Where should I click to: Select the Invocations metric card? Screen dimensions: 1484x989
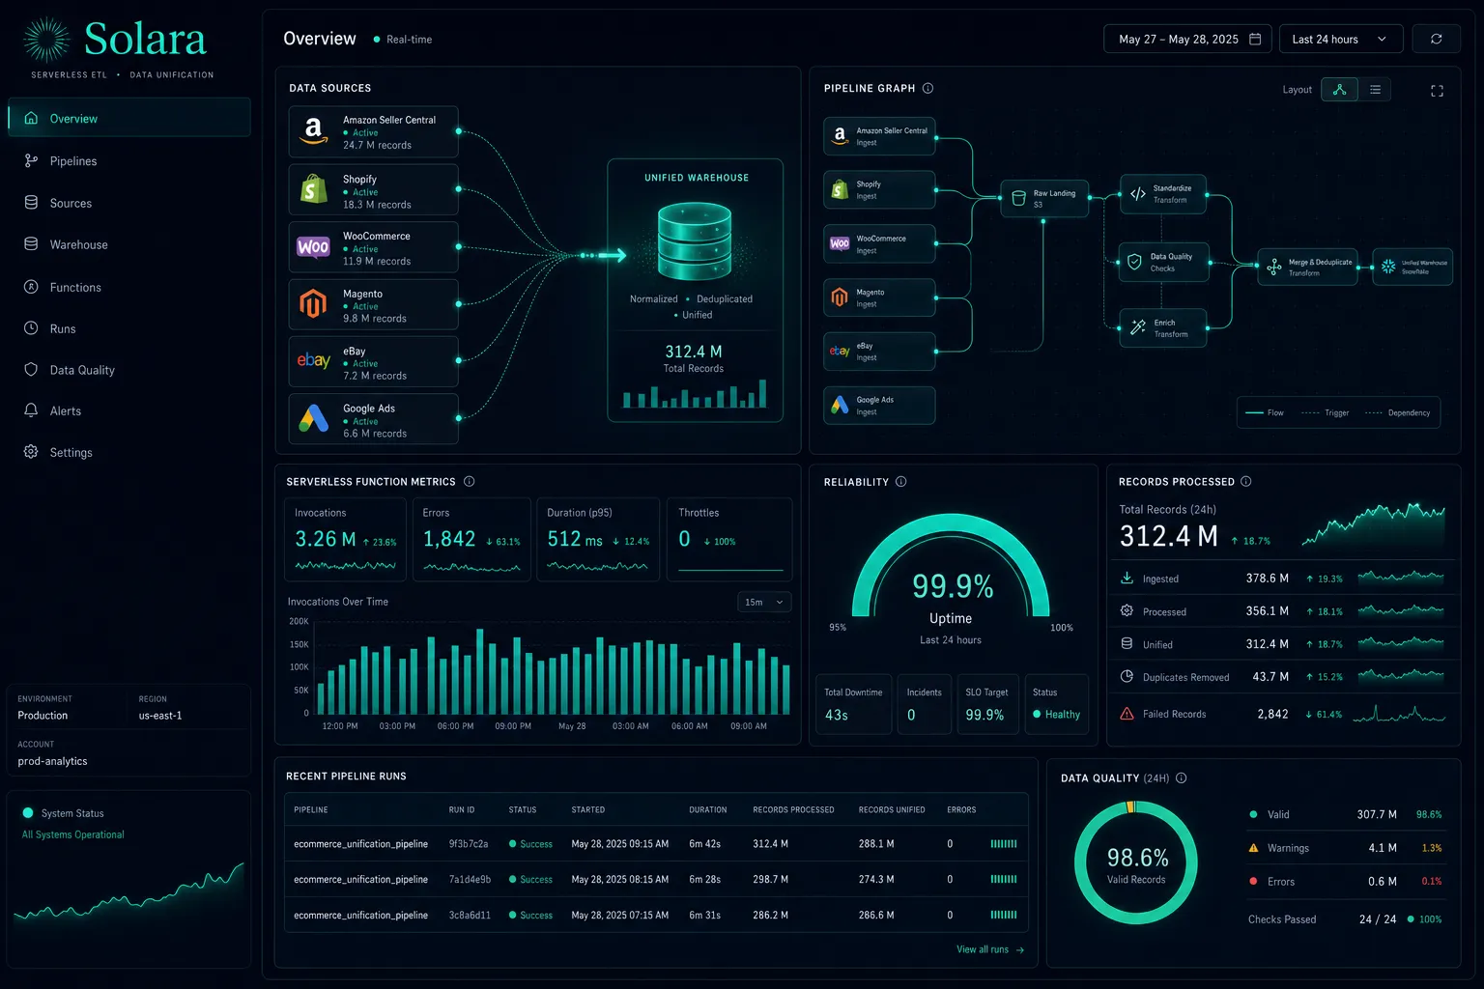coord(345,539)
